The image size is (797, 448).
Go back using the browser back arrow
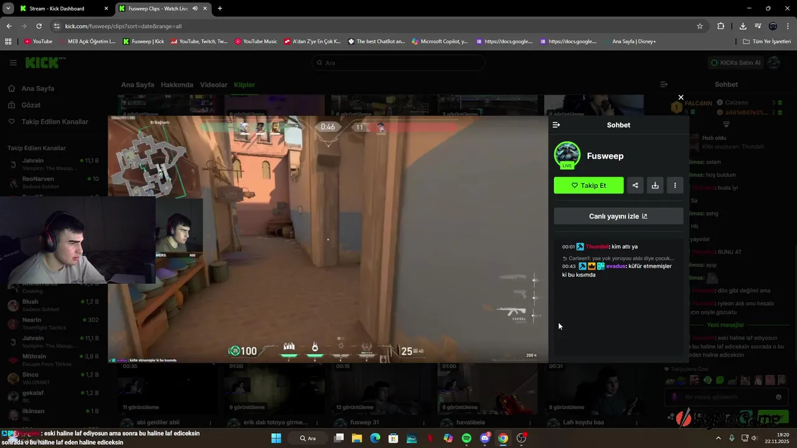pyautogui.click(x=9, y=26)
